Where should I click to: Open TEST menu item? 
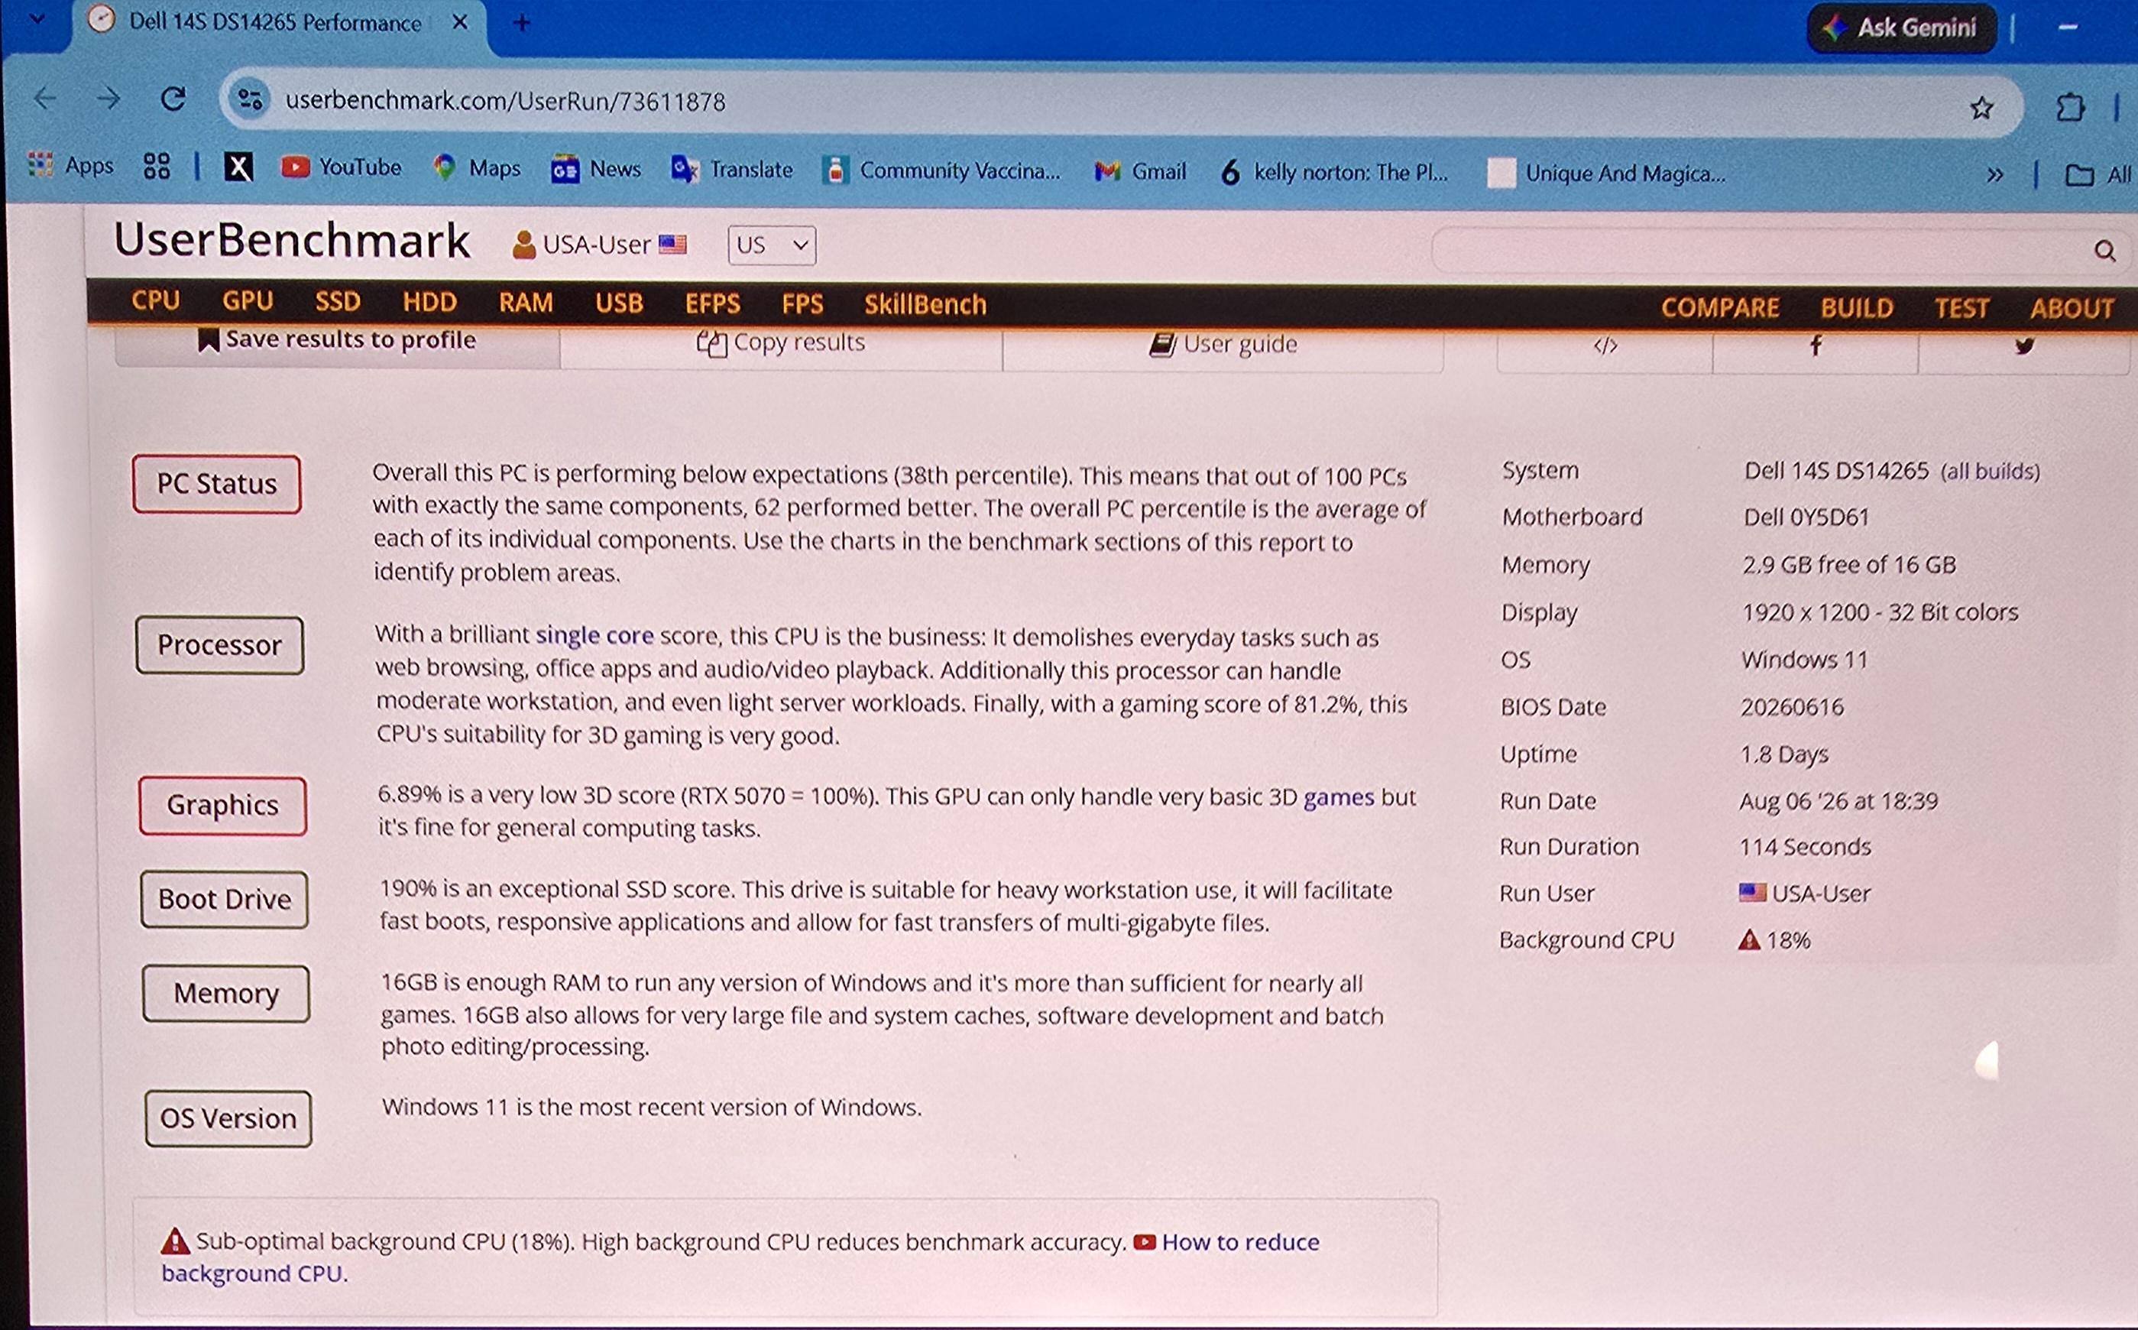(1961, 308)
